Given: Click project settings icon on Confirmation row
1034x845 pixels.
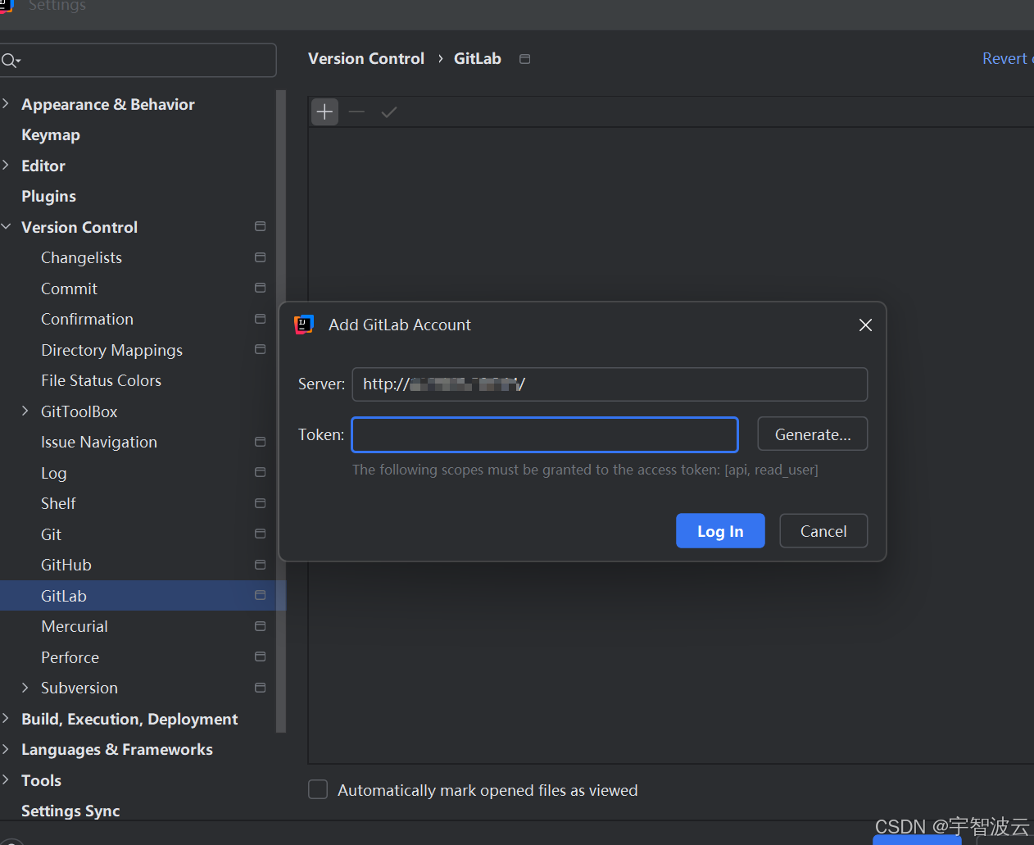Looking at the screenshot, I should [x=261, y=319].
